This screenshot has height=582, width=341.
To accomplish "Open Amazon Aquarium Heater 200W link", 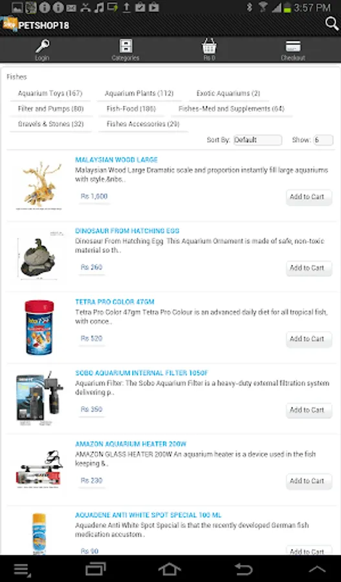I will point(131,444).
